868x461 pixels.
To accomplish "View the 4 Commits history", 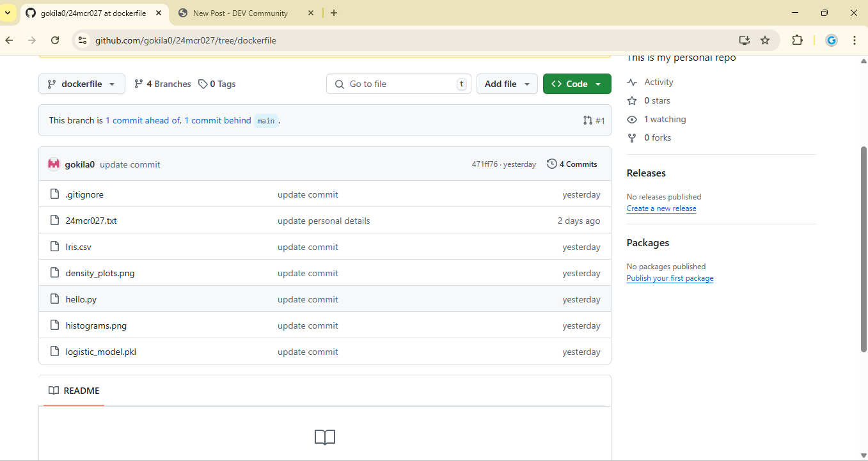I will 572,164.
